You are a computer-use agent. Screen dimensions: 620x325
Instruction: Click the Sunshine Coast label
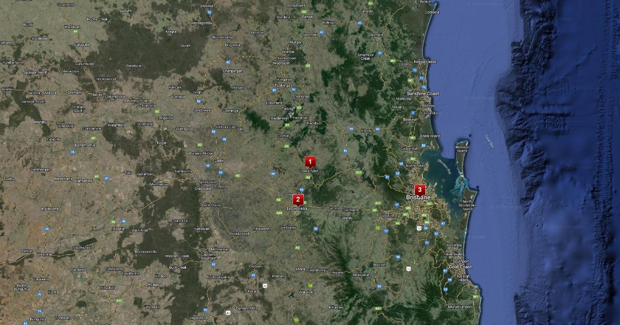coord(423,93)
